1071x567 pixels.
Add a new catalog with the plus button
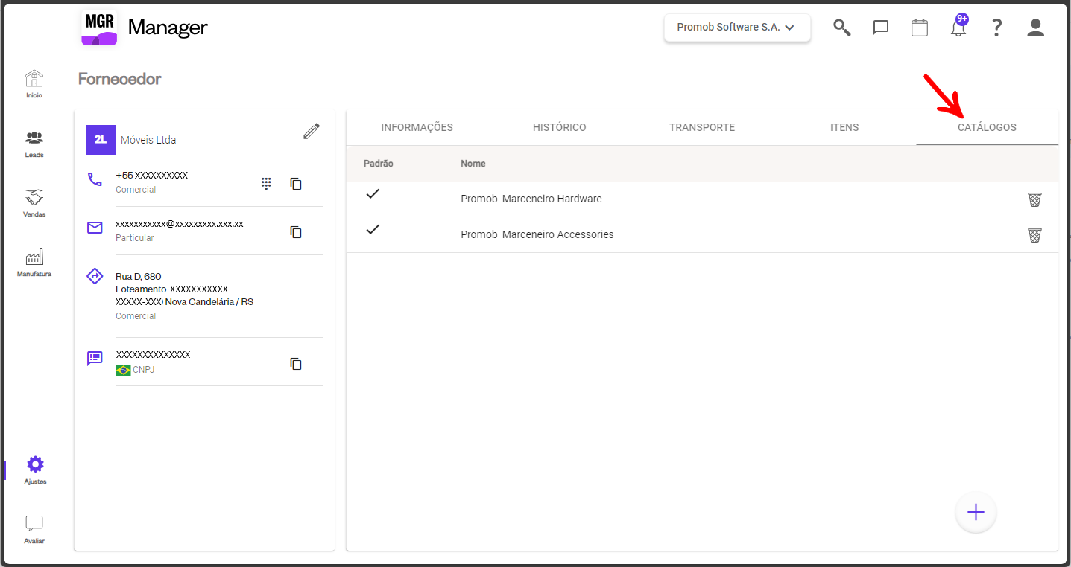976,512
